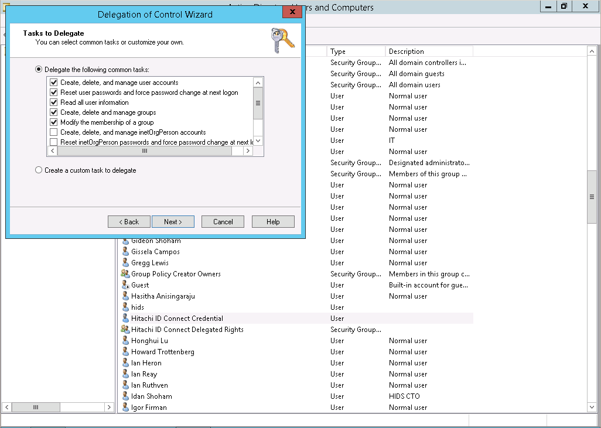Enable Create, delete, and manage inetOrgPerson accounts
Image resolution: width=601 pixels, height=428 pixels.
[x=54, y=132]
